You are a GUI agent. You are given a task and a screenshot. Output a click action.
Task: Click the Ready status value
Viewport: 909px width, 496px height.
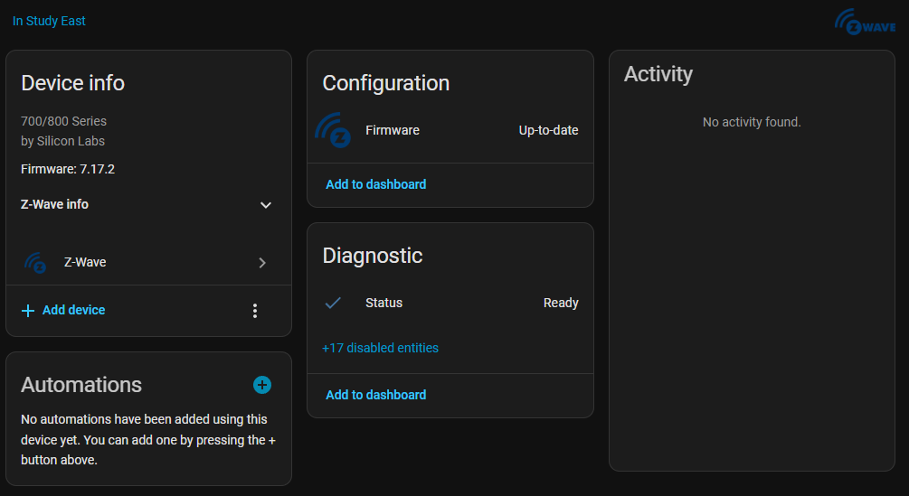pyautogui.click(x=561, y=303)
